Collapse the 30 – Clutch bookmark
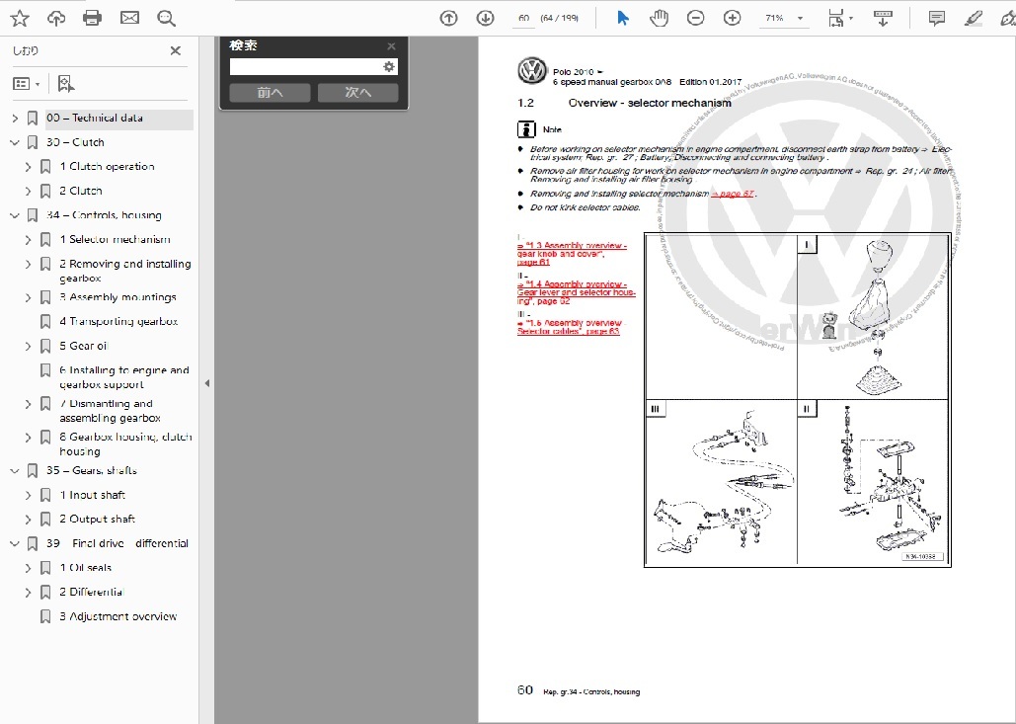This screenshot has width=1016, height=724. pyautogui.click(x=15, y=142)
